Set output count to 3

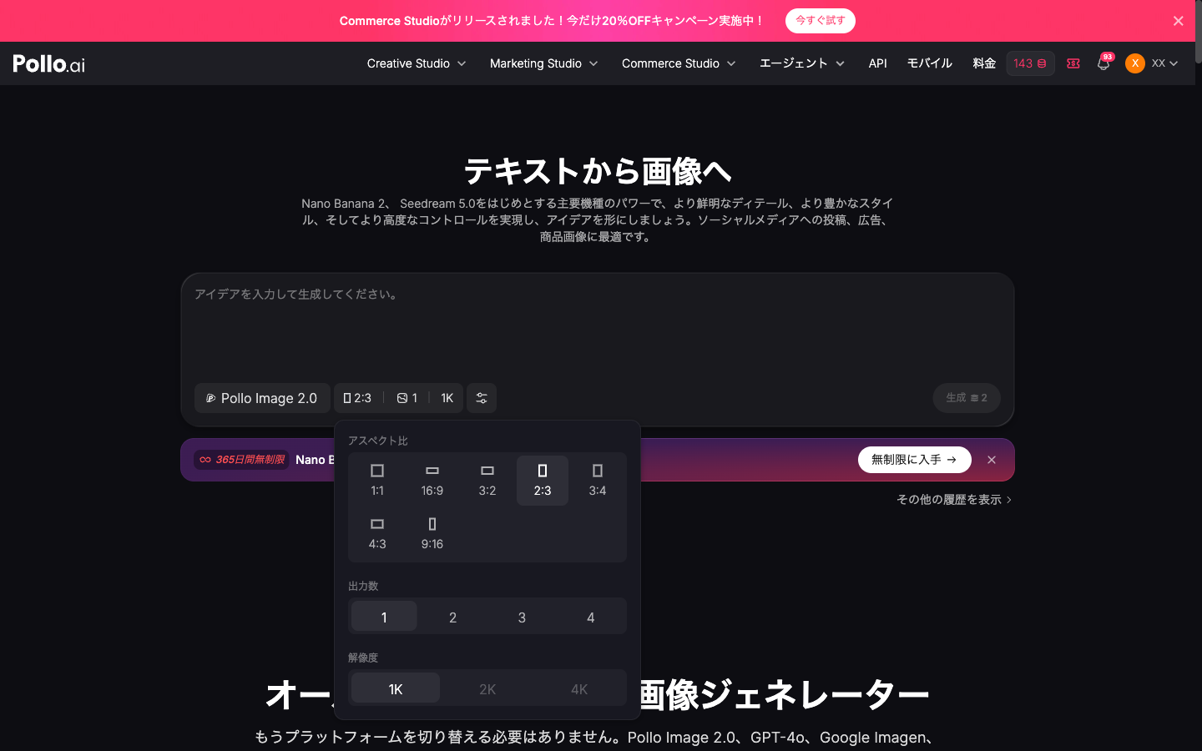click(522, 617)
